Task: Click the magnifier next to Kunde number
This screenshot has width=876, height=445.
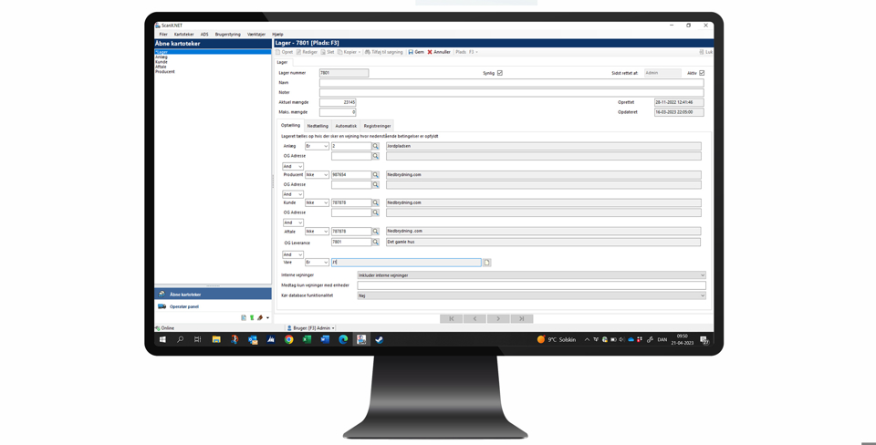Action: [x=375, y=202]
